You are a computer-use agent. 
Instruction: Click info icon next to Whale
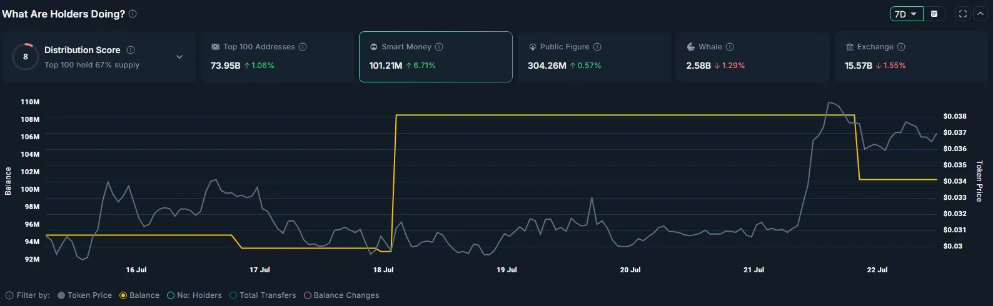pos(730,47)
